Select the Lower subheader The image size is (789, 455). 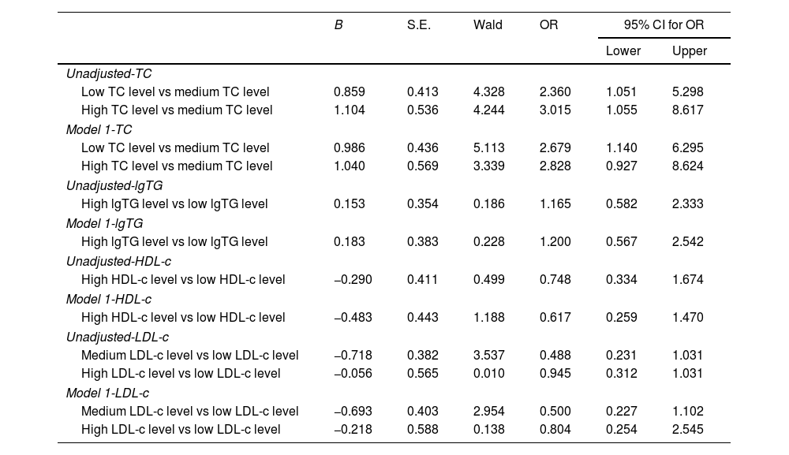click(x=623, y=51)
